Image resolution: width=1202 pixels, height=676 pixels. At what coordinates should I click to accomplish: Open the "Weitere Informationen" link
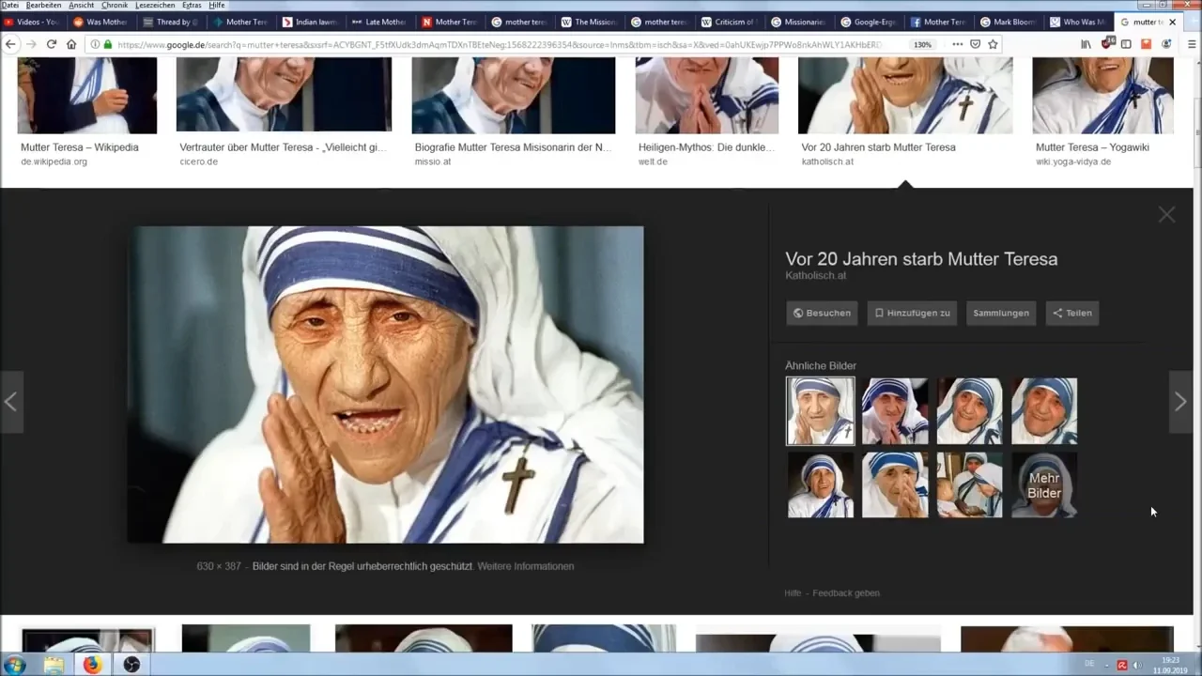tap(525, 566)
